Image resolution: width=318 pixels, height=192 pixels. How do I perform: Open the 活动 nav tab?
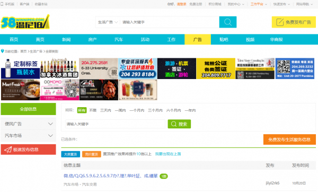coord(145,39)
